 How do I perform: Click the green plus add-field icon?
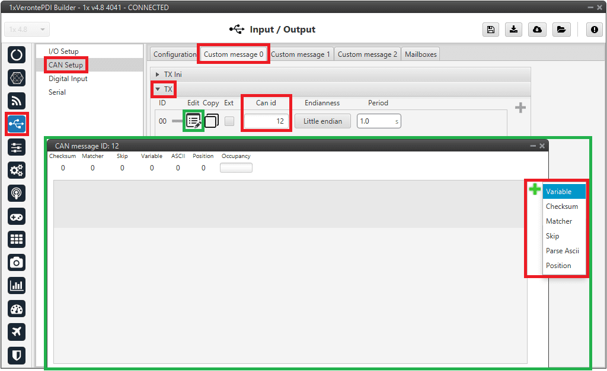(535, 189)
